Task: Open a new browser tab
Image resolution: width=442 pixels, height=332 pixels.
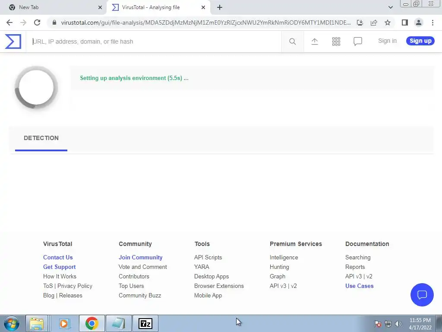Action: pyautogui.click(x=220, y=7)
